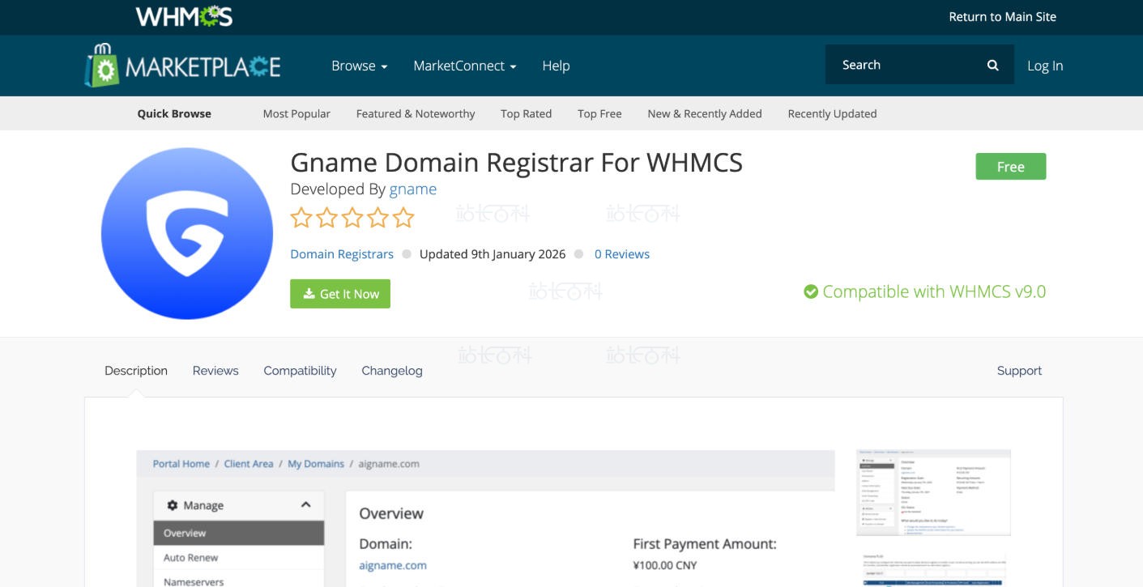
Task: Open Recently Updated listing
Action: [832, 113]
